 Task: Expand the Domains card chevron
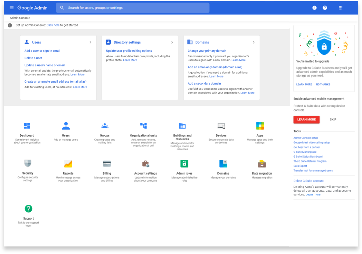254,42
